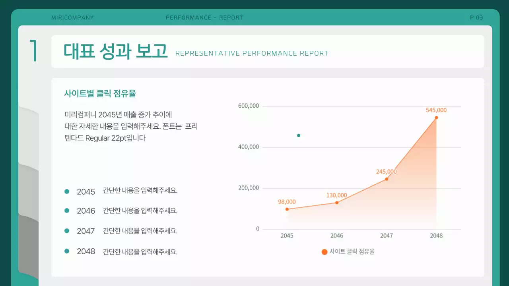Image resolution: width=509 pixels, height=286 pixels.
Task: Select the 2048 label on the x-axis
Action: coord(436,235)
